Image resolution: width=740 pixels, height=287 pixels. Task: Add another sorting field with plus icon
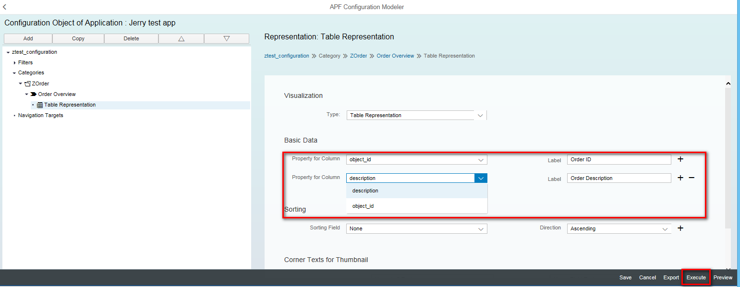[x=680, y=228]
